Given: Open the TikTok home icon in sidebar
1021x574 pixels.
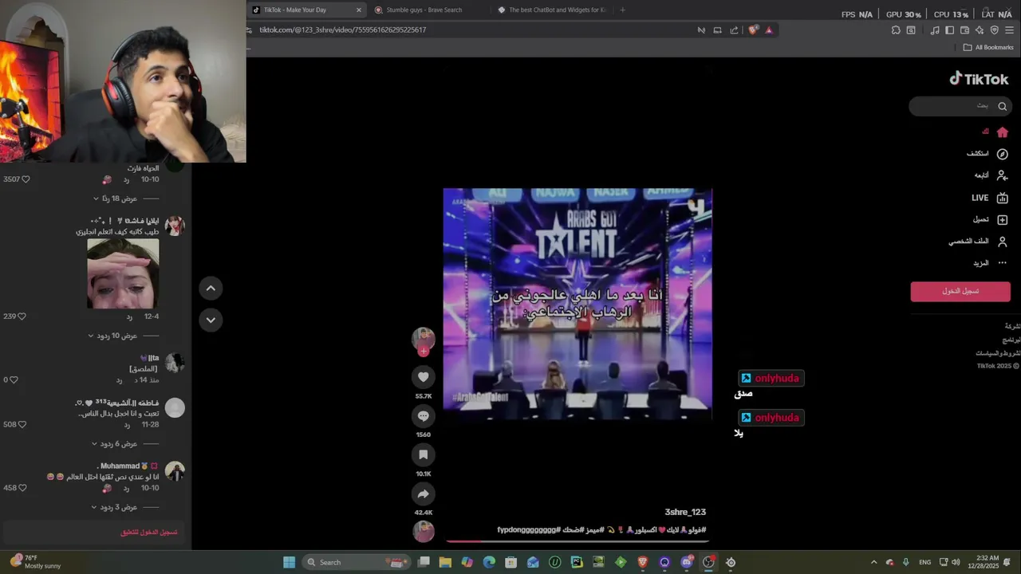Looking at the screenshot, I should [1003, 132].
